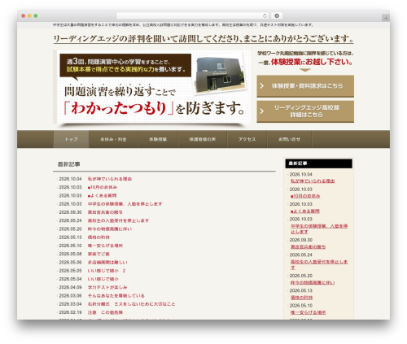Open 私が神でいられる理由 in the main article list

point(110,179)
